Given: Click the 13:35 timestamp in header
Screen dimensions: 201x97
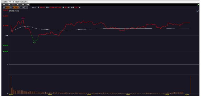Looking at the screenshot, I should point(34,7).
